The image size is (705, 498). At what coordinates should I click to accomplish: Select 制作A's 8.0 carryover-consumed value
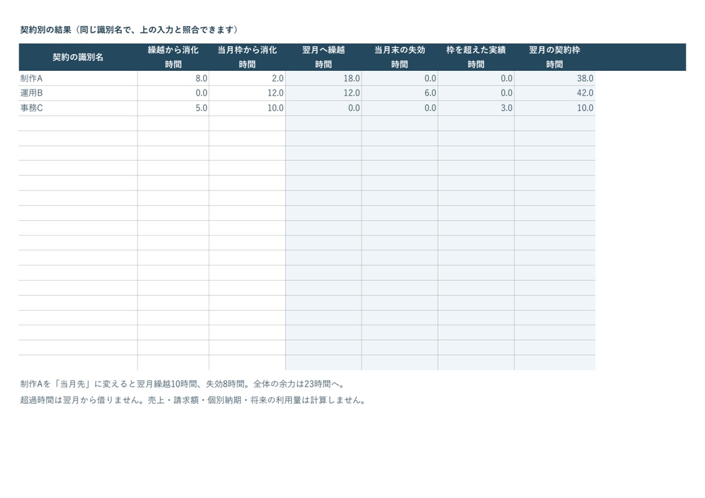coord(173,78)
